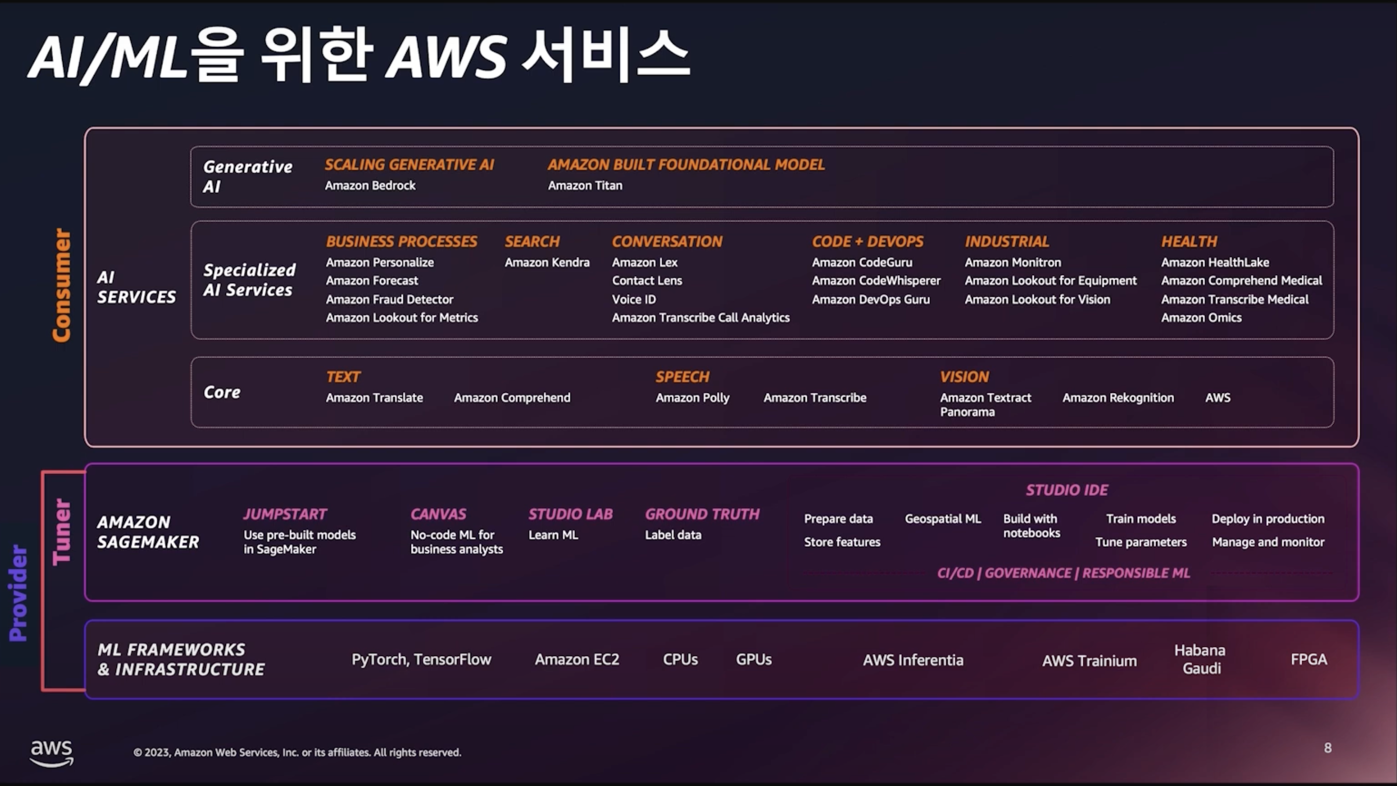Click Amazon Rekognition
Screen dimensions: 1397x786
pos(1118,398)
